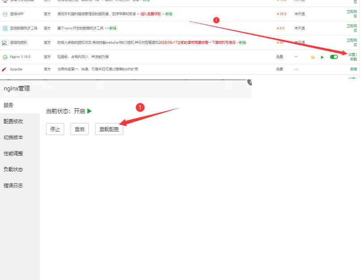The width and height of the screenshot is (362, 280).
Task: Click the 基于rsync开发的数据同步工具 description
Action: (80, 29)
